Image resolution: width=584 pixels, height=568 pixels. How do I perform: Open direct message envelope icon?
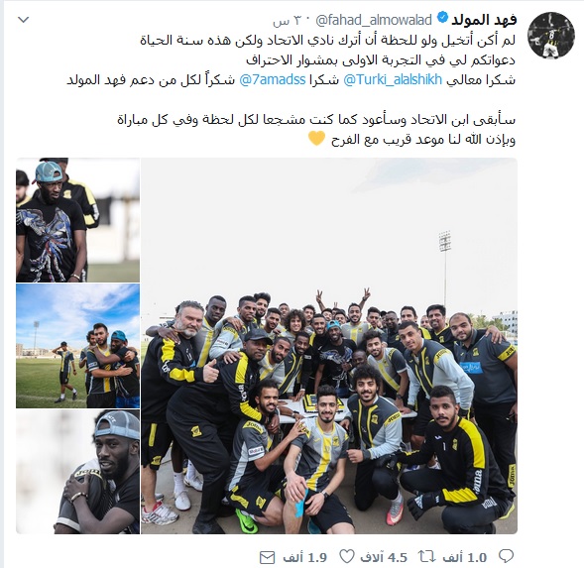[x=267, y=557]
